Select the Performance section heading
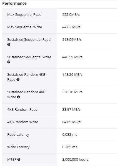The height and width of the screenshot is (166, 117). click(x=14, y=3)
